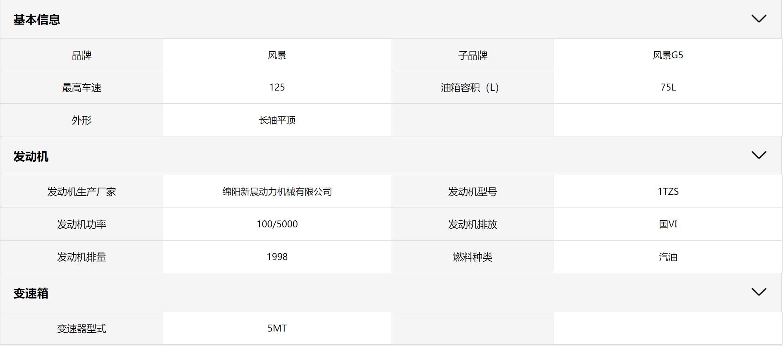Select the 5MT transmission value

coord(277,328)
